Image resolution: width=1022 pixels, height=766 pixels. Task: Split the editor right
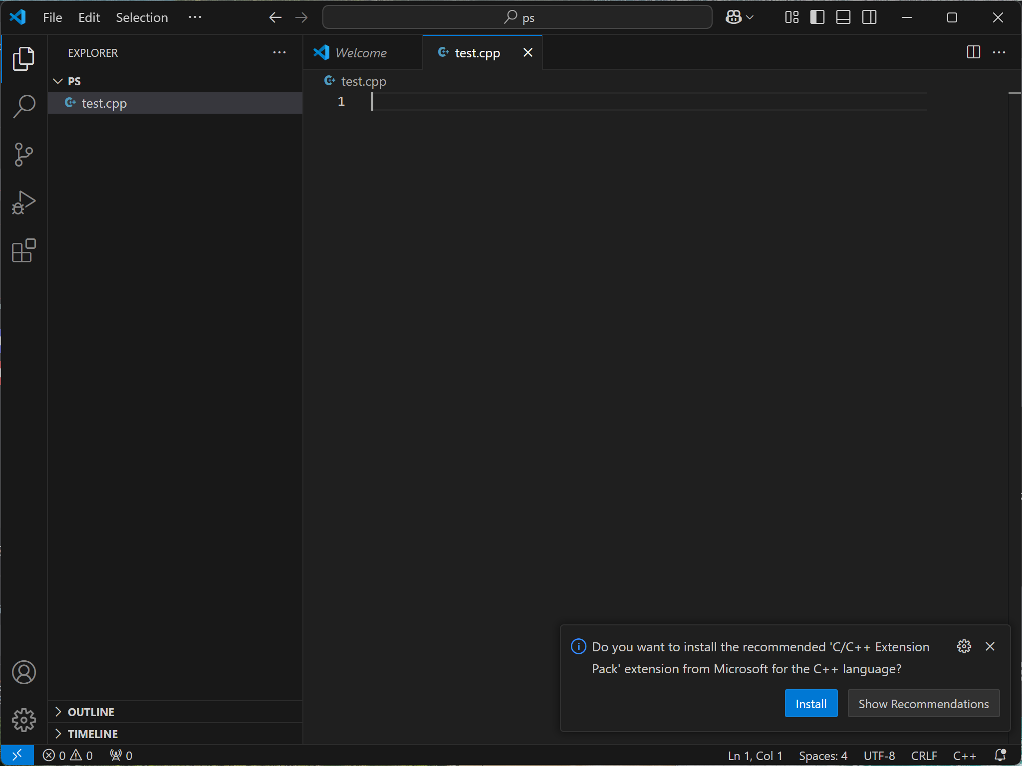coord(973,52)
